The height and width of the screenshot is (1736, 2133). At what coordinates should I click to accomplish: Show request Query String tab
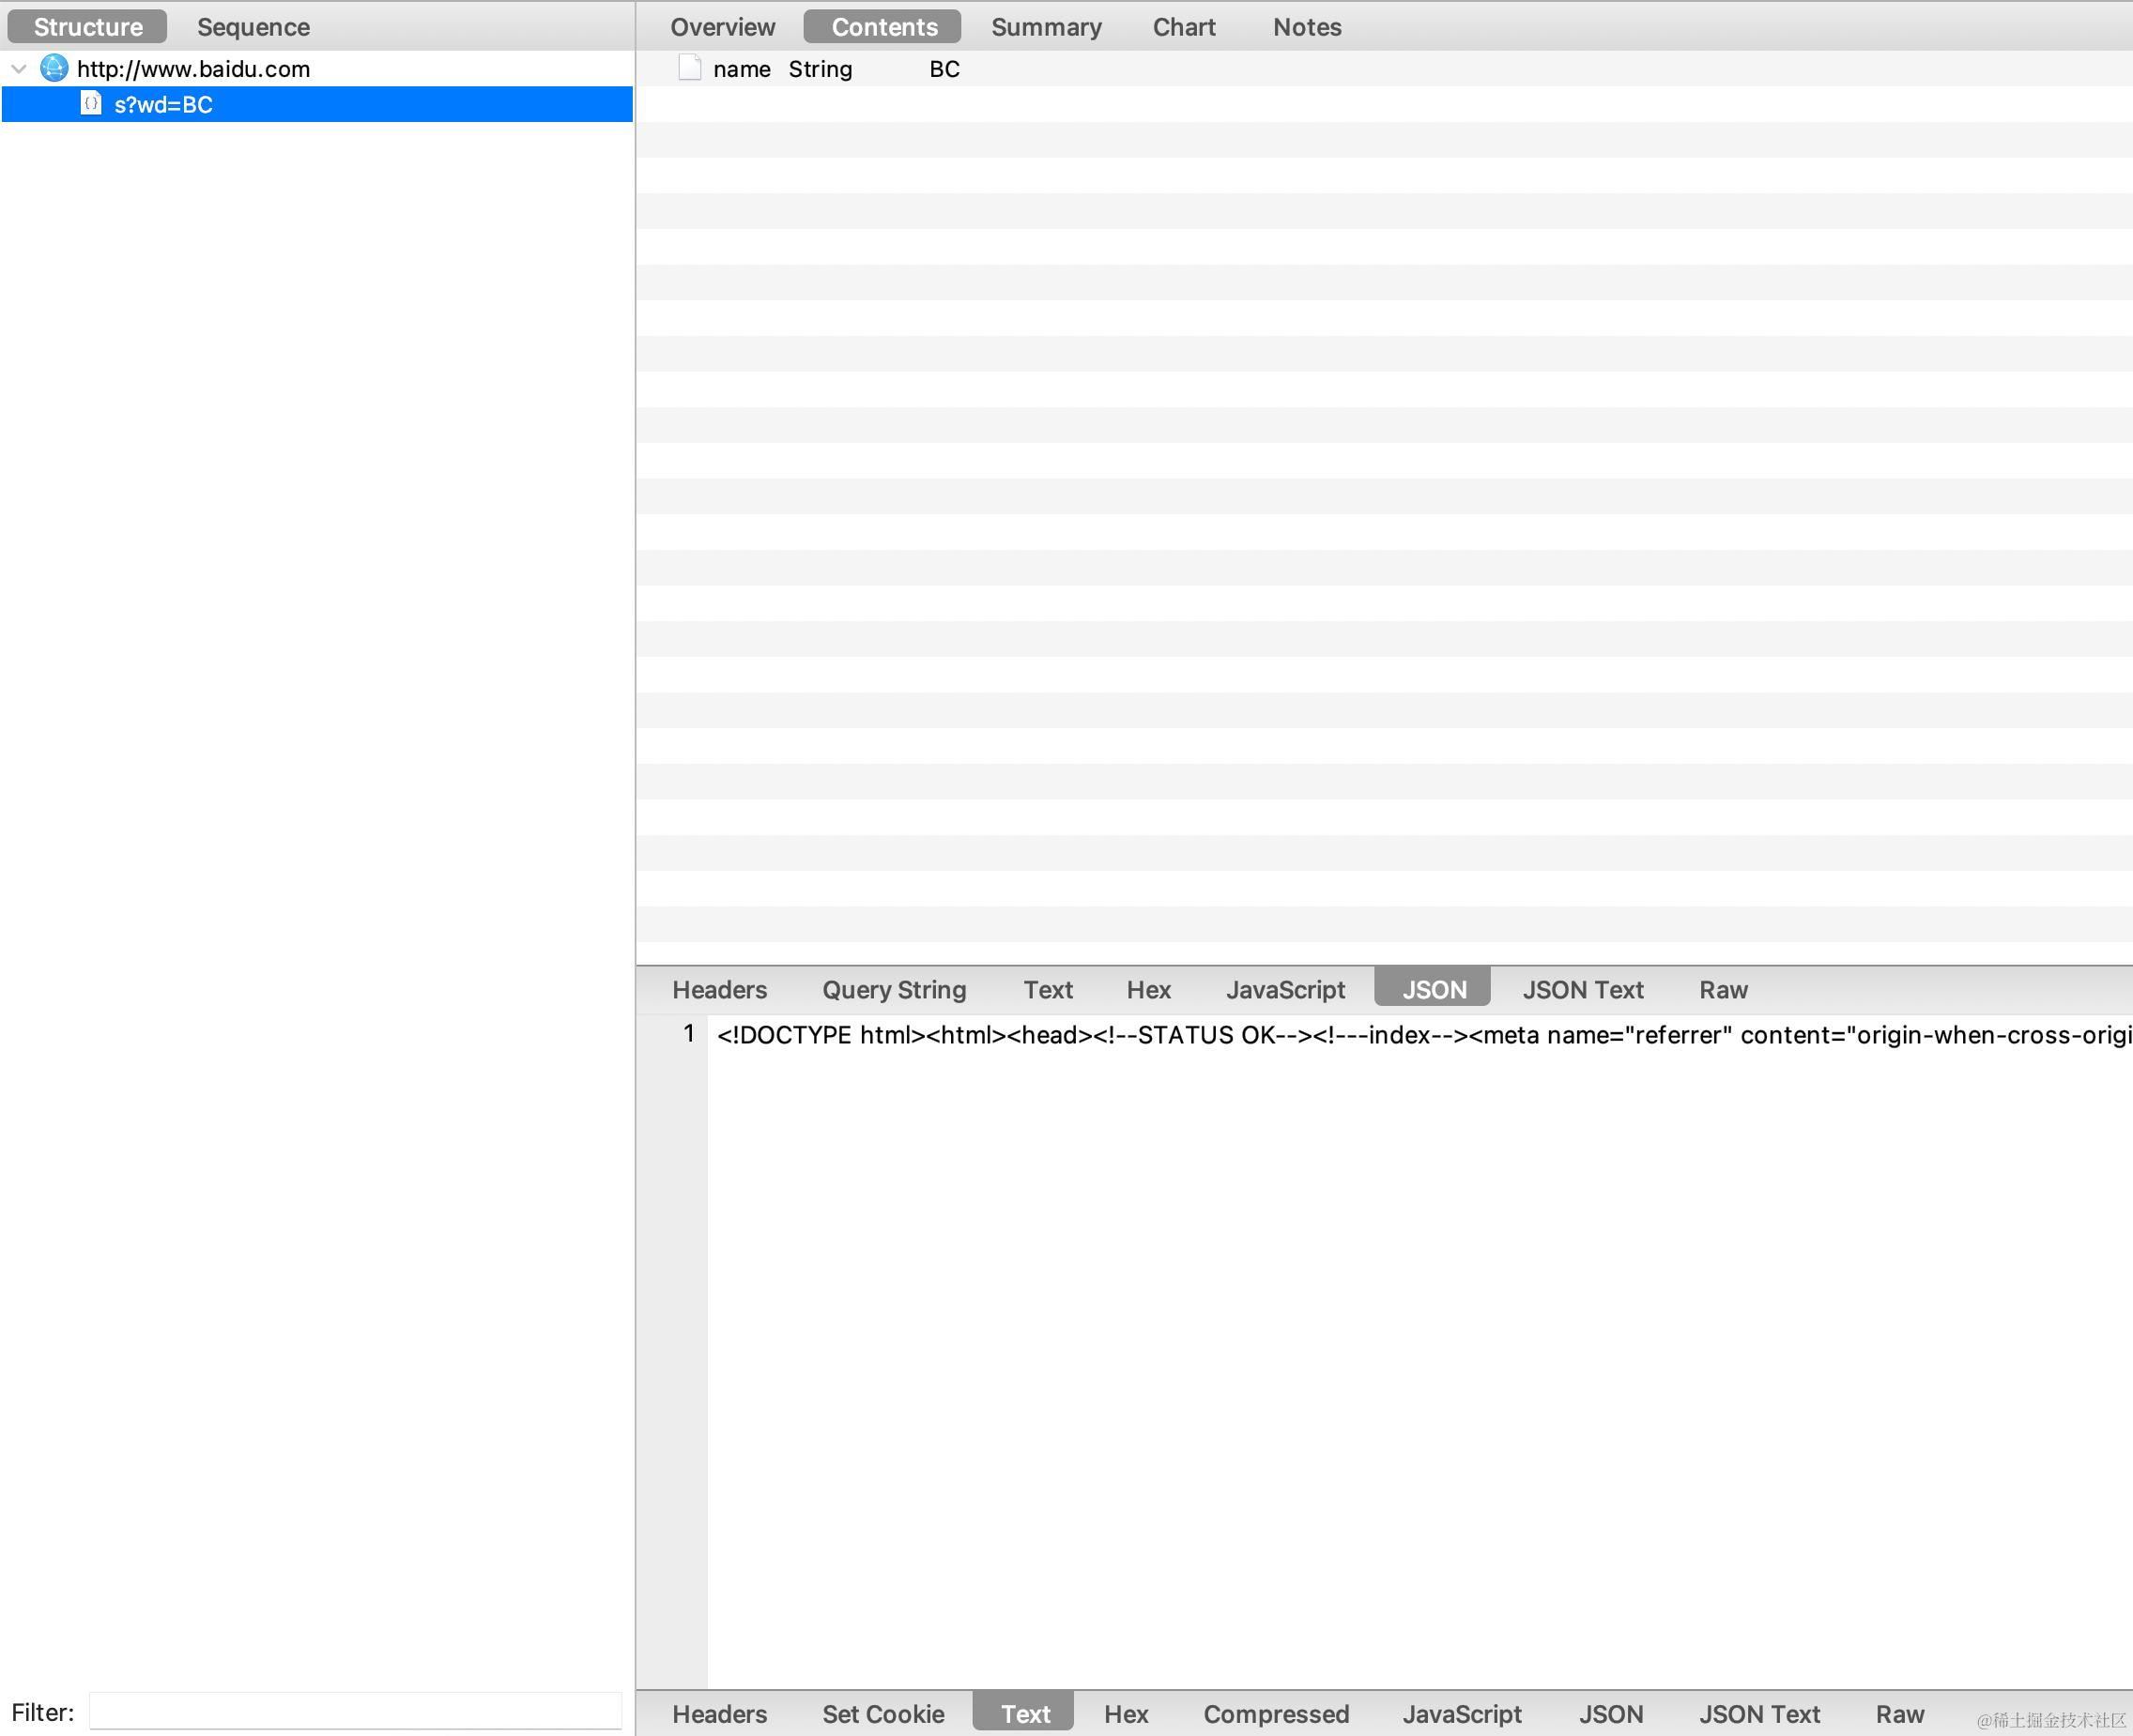tap(894, 990)
